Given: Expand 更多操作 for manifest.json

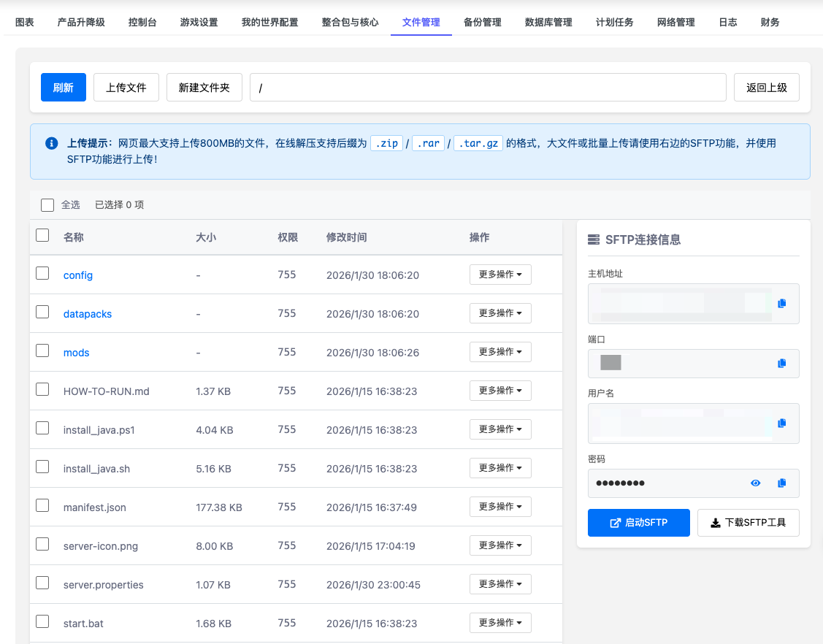Looking at the screenshot, I should click(500, 506).
